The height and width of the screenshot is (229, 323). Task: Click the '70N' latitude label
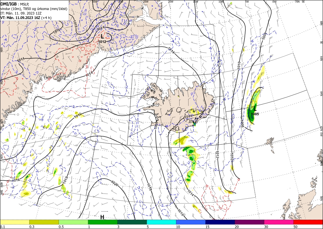pyautogui.click(x=297, y=2)
